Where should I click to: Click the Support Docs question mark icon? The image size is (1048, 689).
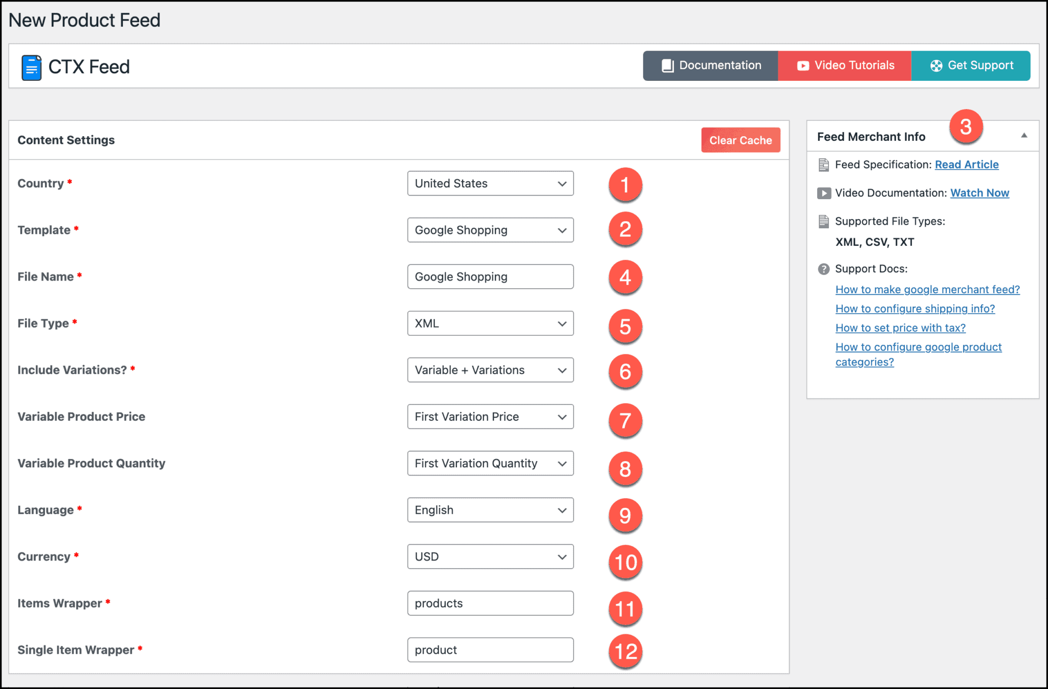(x=823, y=269)
